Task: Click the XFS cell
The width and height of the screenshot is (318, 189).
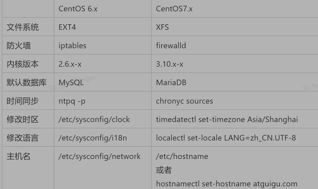Action: pyautogui.click(x=162, y=27)
